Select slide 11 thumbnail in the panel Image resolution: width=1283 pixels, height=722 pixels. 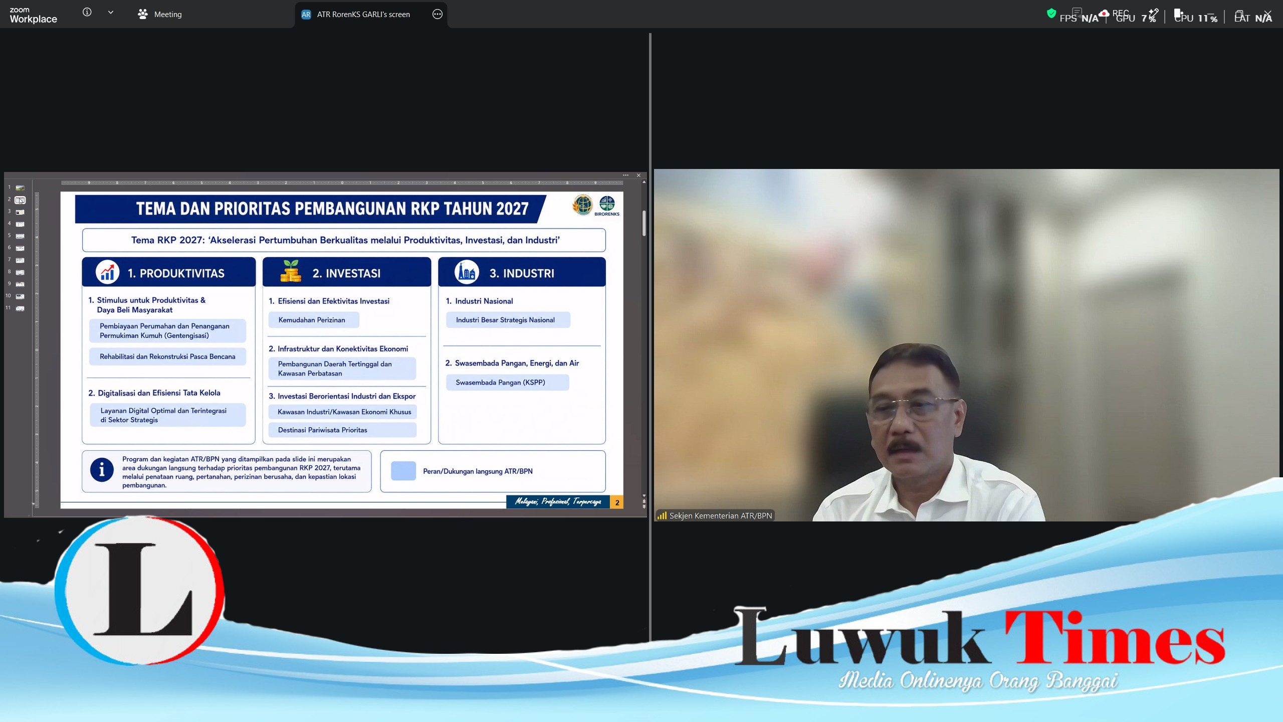[x=20, y=308]
